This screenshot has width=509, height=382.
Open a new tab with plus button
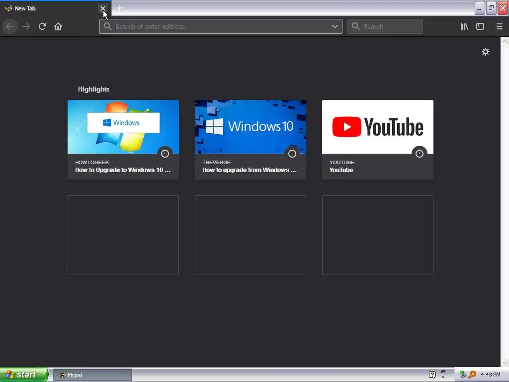pos(120,8)
